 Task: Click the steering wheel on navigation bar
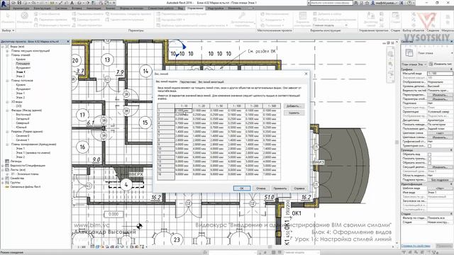click(x=391, y=54)
